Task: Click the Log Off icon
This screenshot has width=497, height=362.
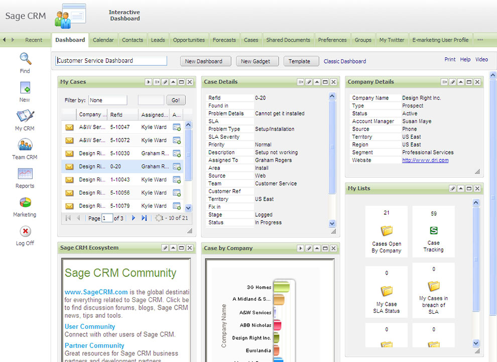Action: tap(26, 231)
